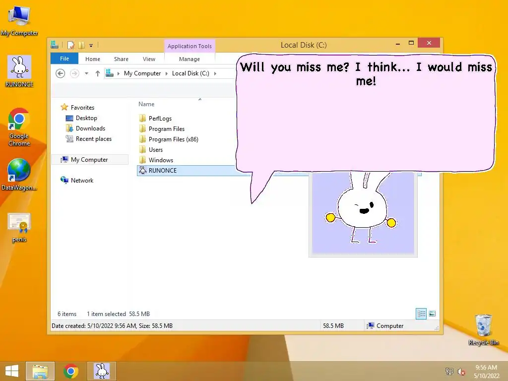Sort by the Name column header

146,104
